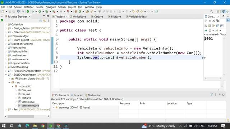The width and height of the screenshot is (230, 129).
Task: Switch to the Debug perspective button
Action: click(x=227, y=11)
